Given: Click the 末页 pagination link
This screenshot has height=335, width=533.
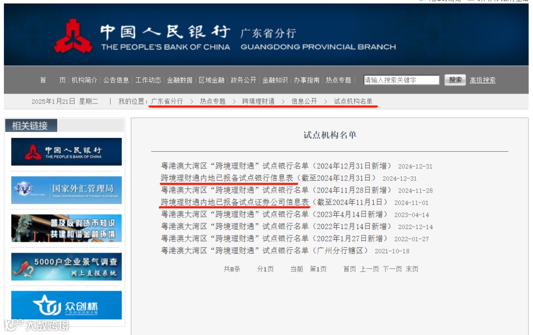Looking at the screenshot, I should click(412, 269).
